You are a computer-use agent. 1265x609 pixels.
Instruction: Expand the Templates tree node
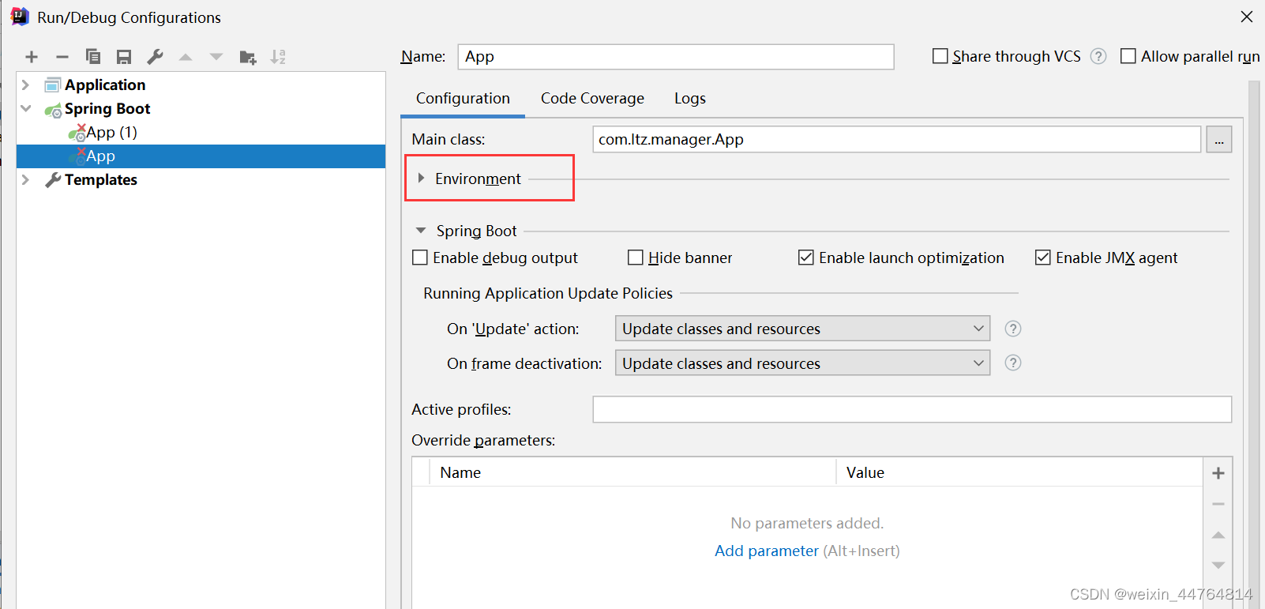[25, 179]
